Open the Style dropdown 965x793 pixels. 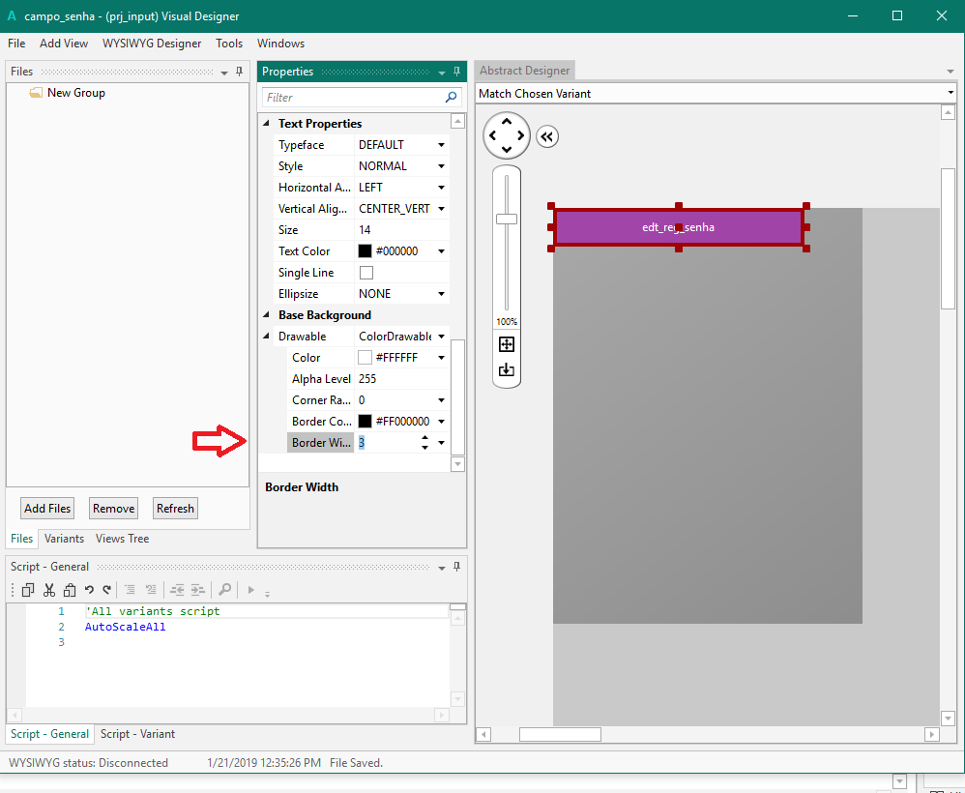[441, 166]
